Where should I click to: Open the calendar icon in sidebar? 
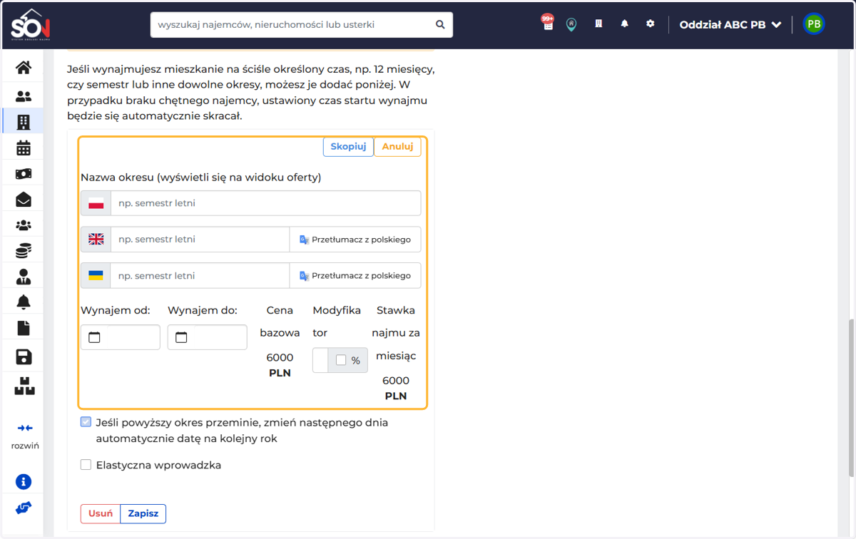click(24, 148)
